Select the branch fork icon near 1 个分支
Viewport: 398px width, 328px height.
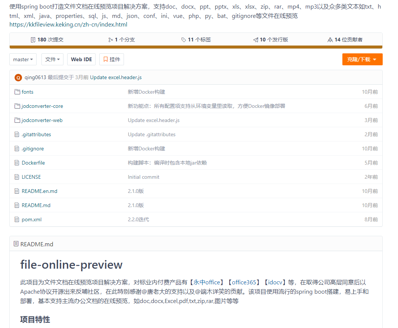(x=111, y=39)
